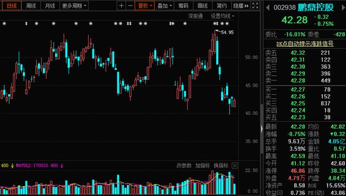Zoom in chart with plus icon
This screenshot has height=196, width=346.
pyautogui.click(x=121, y=6)
